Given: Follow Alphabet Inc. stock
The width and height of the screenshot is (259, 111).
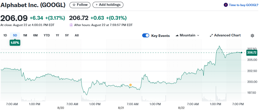Looking at the screenshot, I should 80,5.
